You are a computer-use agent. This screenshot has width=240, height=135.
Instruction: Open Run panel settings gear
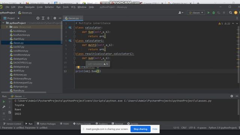click(x=232, y=96)
